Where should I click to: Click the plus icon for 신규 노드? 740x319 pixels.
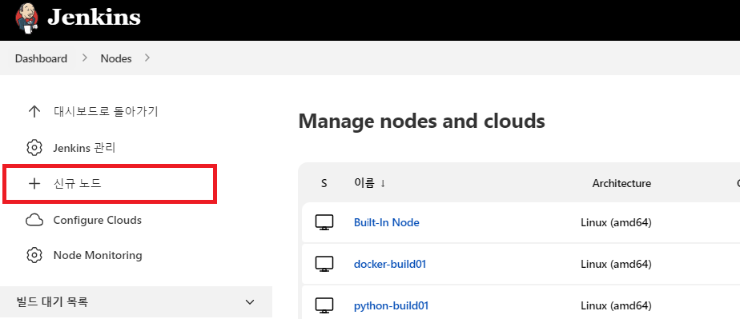point(34,184)
